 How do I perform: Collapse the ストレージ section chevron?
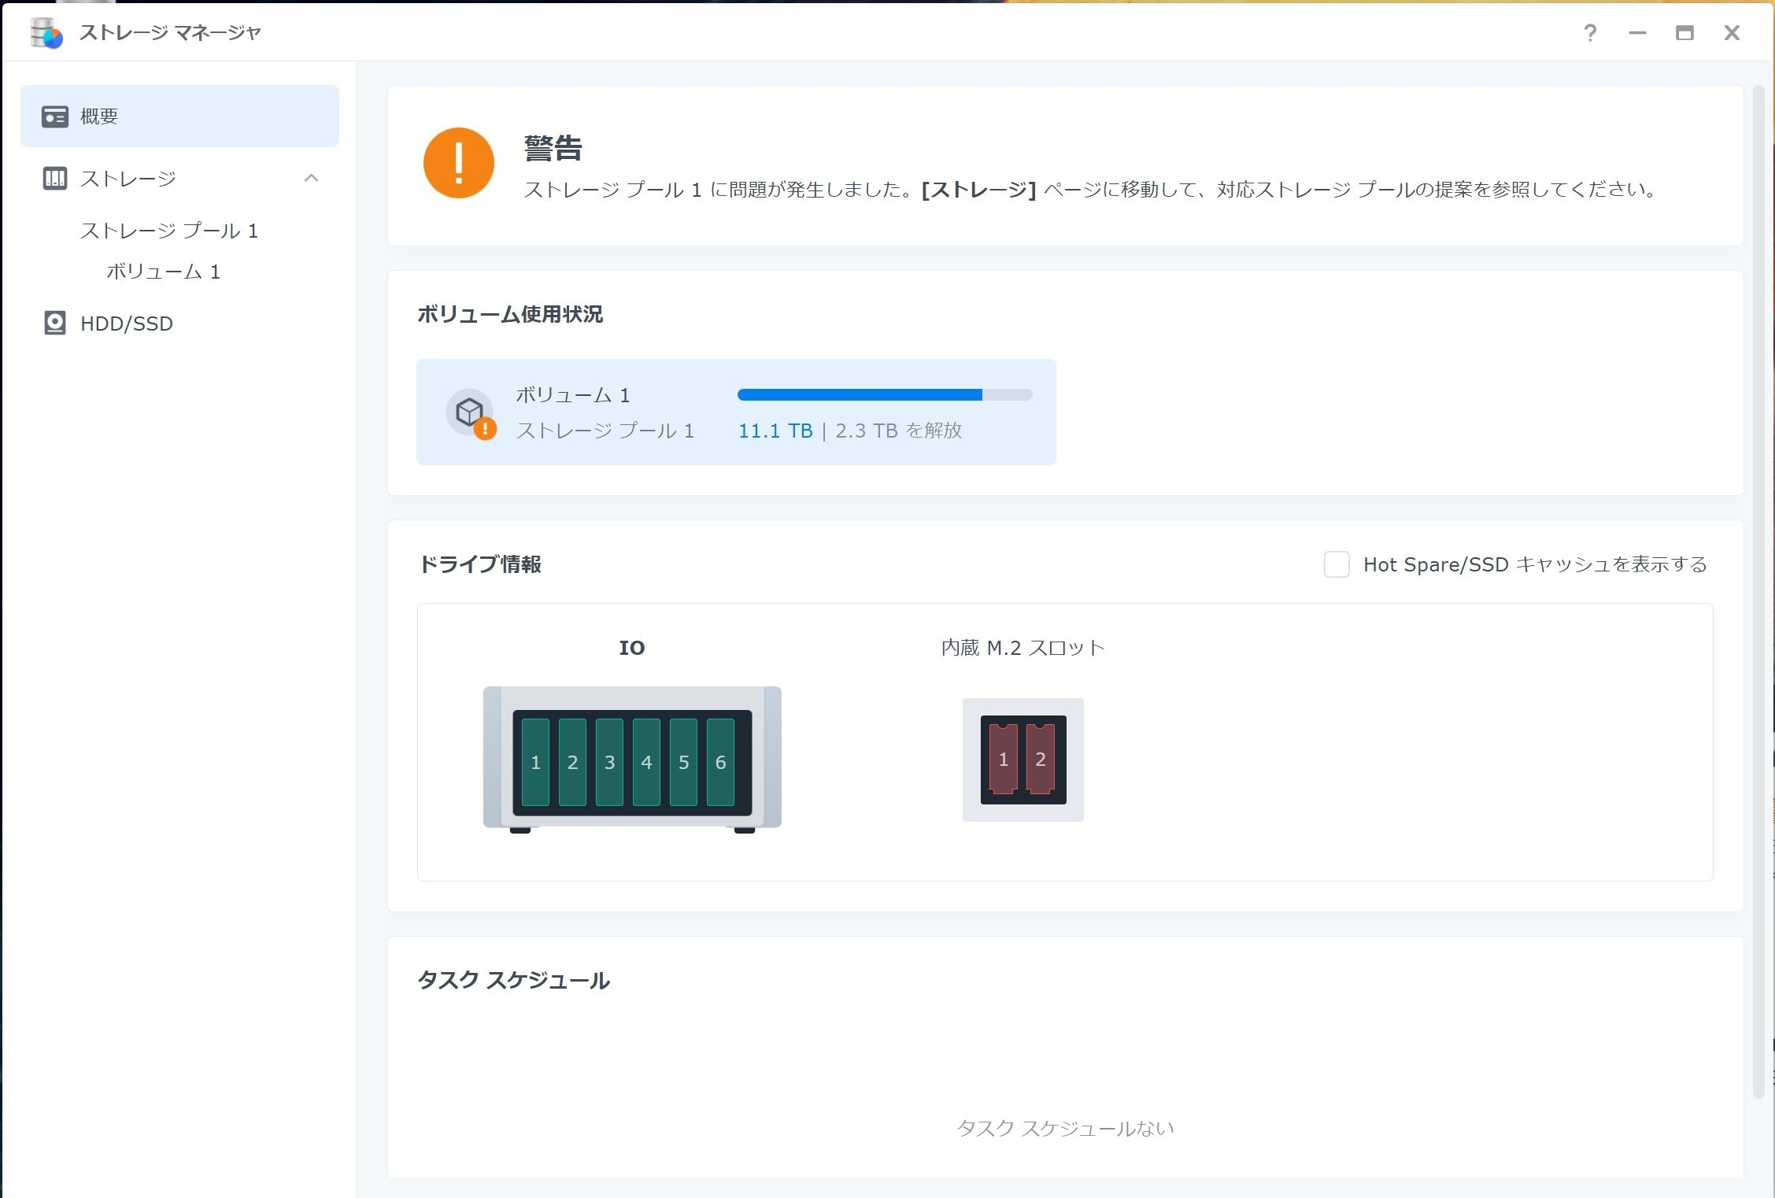311,179
